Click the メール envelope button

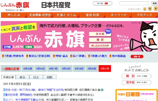click(102, 3)
